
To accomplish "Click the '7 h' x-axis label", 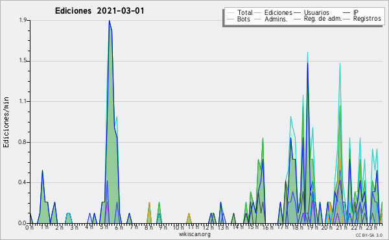I will coord(134,227).
